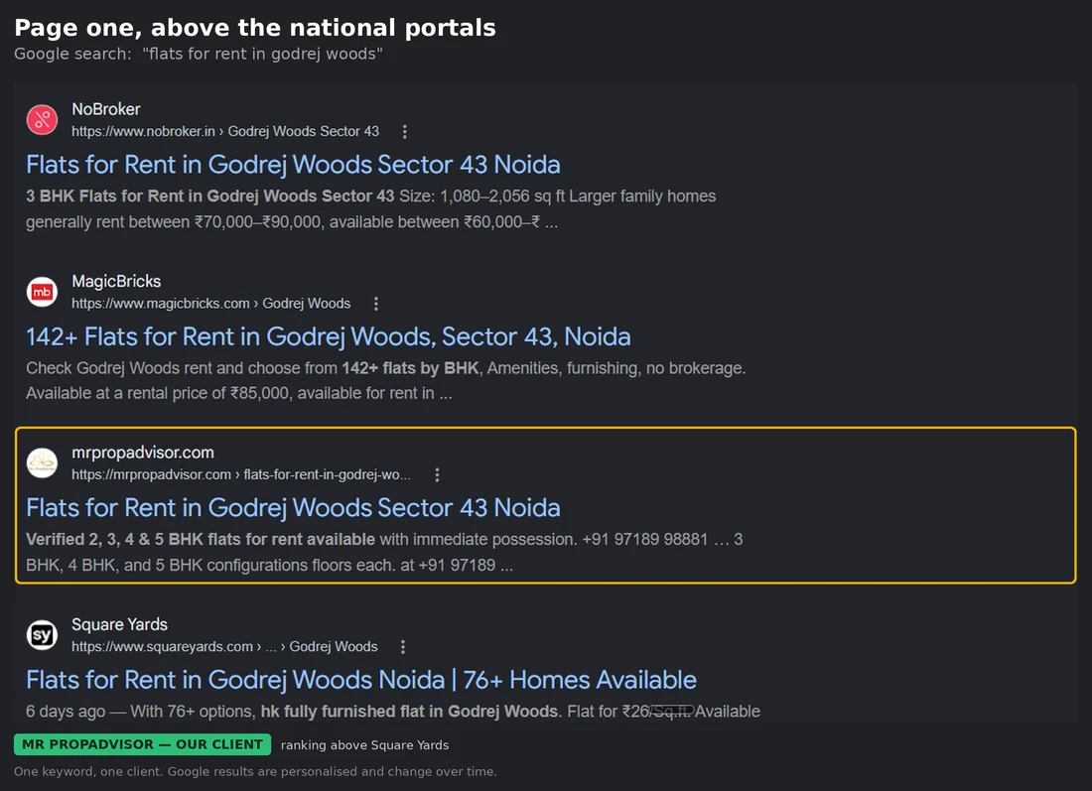Open the three-dot menu beside mrpropadvisor URL
The image size is (1092, 791).
[438, 474]
